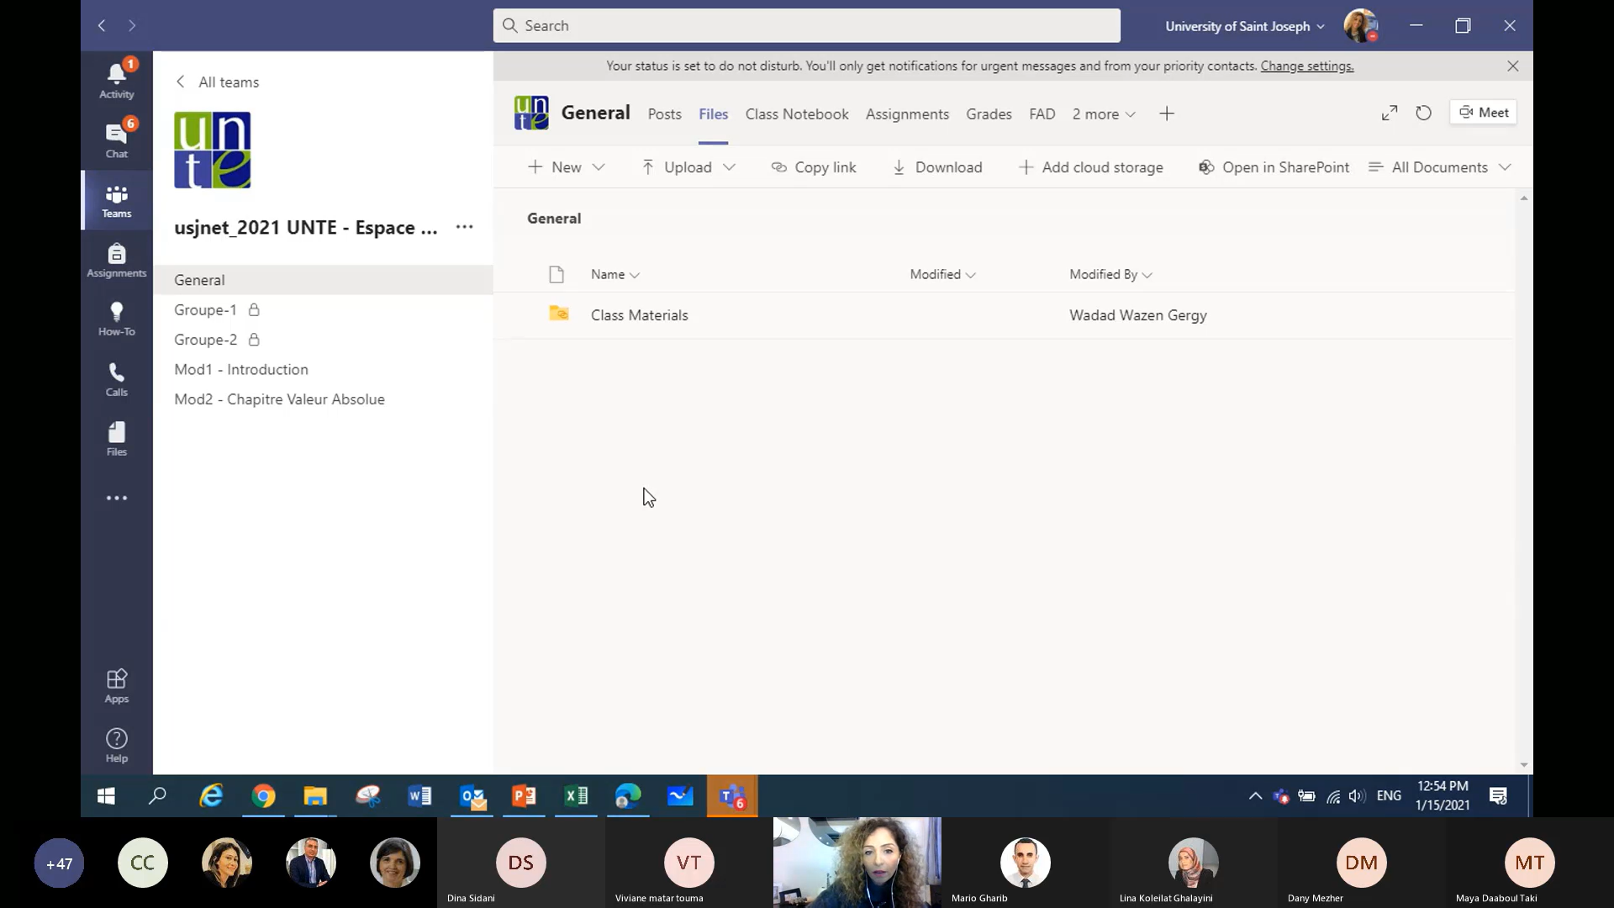
Task: Click the UNTE team logo image
Action: [212, 150]
